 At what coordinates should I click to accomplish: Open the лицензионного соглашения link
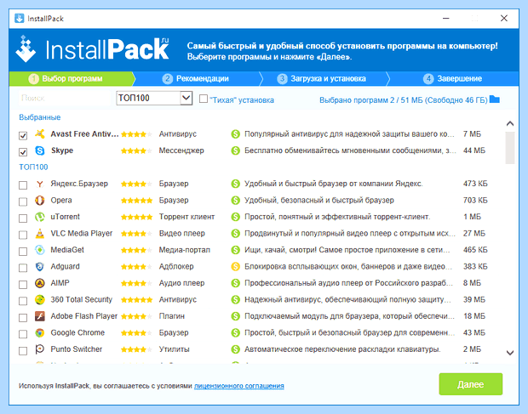pos(239,386)
